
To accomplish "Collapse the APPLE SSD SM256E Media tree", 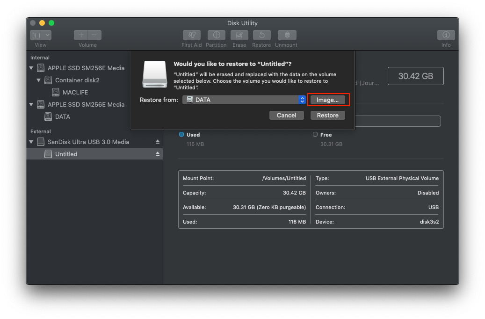I will click(31, 67).
